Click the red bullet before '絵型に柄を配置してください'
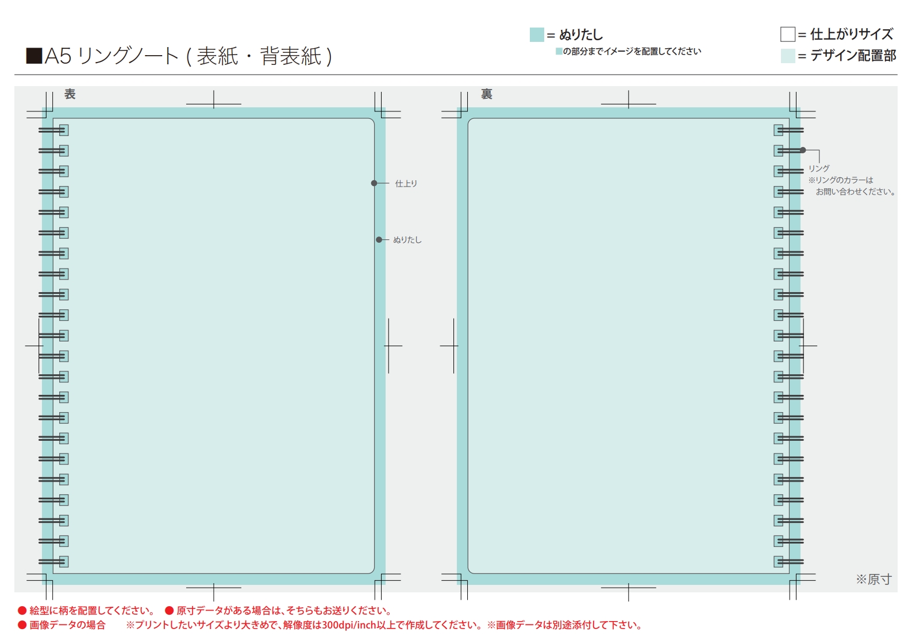This screenshot has height=644, width=912. point(22,611)
